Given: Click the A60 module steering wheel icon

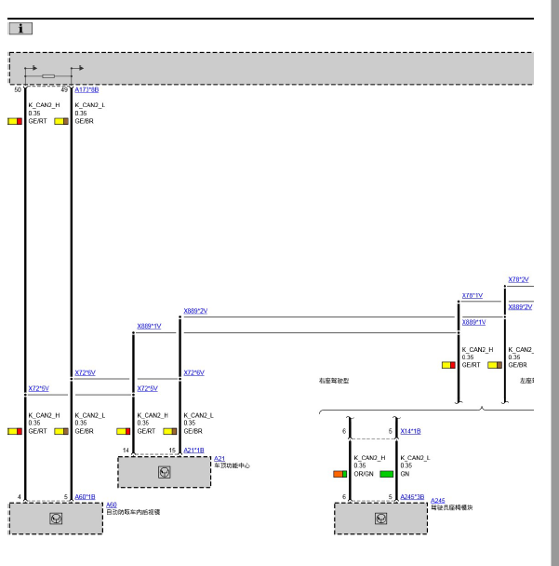Looking at the screenshot, I should point(56,519).
